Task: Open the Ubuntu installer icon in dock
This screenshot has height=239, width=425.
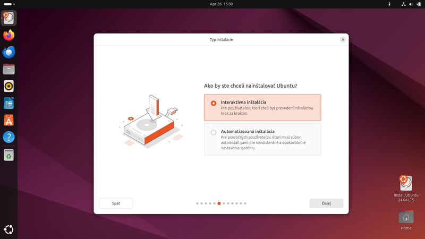Action: [8, 18]
